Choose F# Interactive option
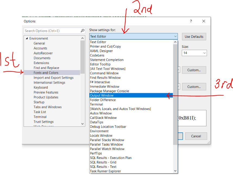The height and width of the screenshot is (180, 233). 131,82
